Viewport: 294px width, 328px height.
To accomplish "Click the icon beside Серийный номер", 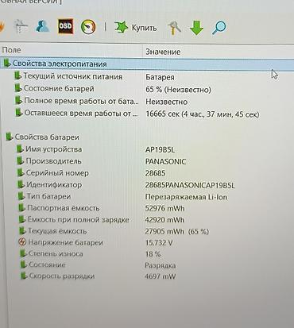I will (x=21, y=172).
